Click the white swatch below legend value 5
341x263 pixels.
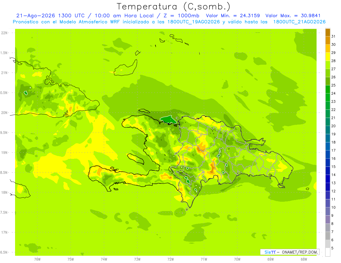328,252
